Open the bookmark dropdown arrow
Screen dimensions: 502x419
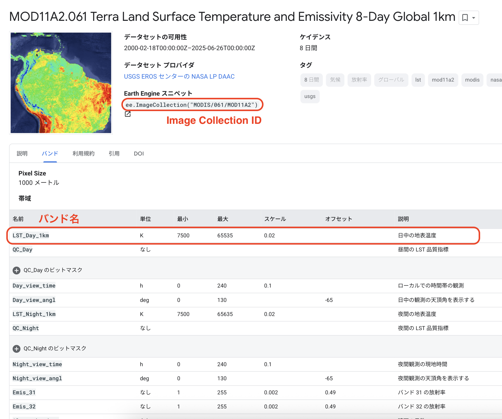point(474,17)
